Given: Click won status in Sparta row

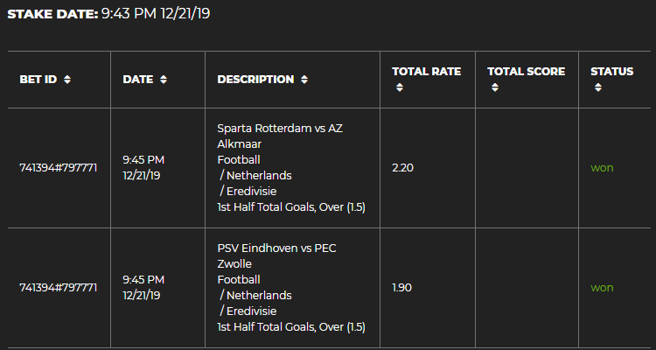Looking at the screenshot, I should 602,167.
